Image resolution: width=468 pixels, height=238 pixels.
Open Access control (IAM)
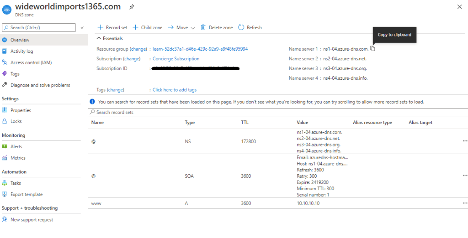(31, 62)
